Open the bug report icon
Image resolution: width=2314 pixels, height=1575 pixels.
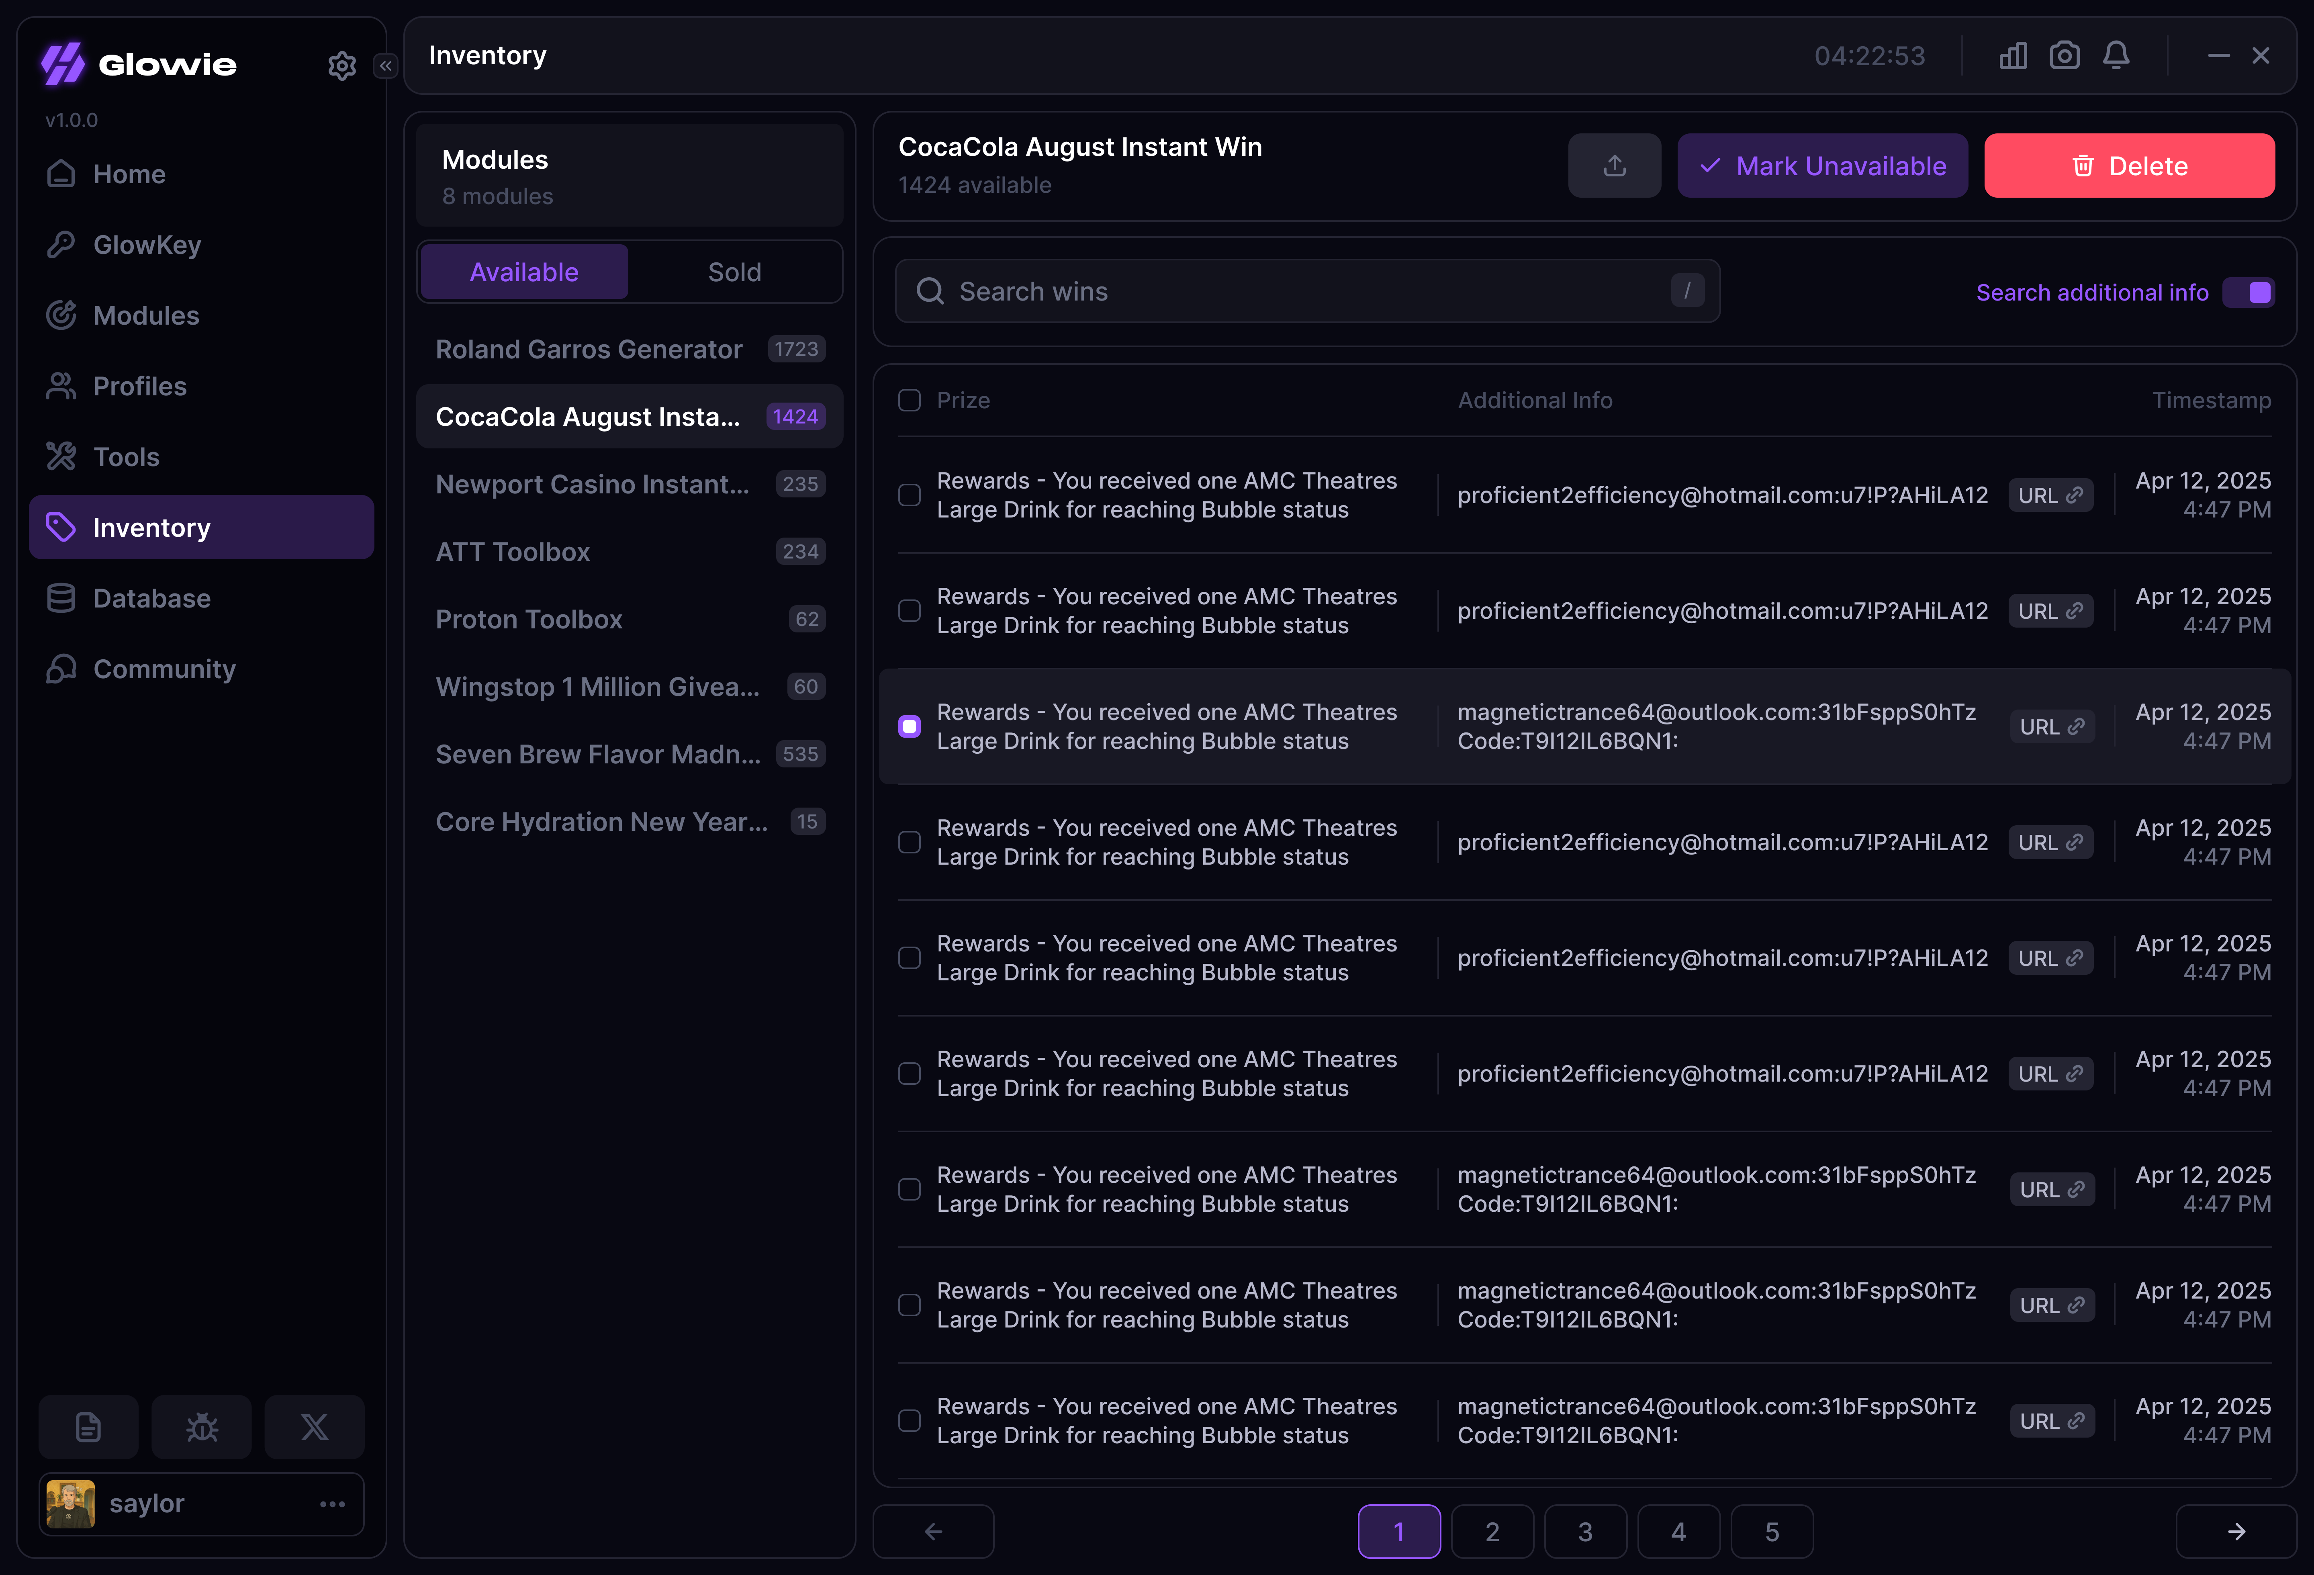pos(201,1427)
